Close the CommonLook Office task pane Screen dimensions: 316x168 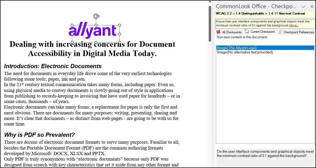click(x=312, y=7)
